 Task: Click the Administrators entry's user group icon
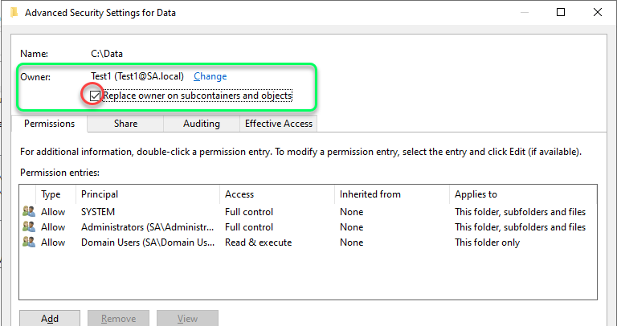[x=29, y=227]
